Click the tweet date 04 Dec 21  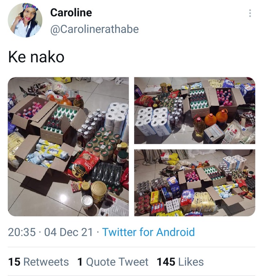pyautogui.click(x=68, y=232)
